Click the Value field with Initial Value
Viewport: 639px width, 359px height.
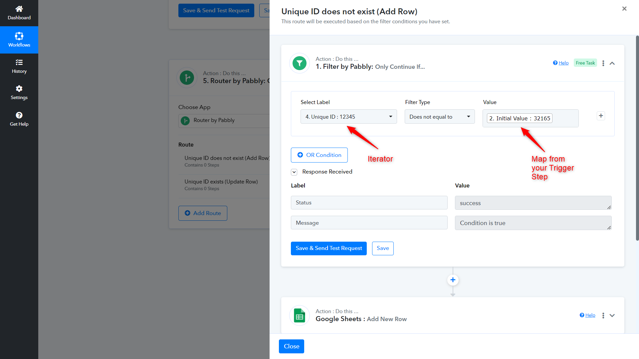click(x=531, y=118)
